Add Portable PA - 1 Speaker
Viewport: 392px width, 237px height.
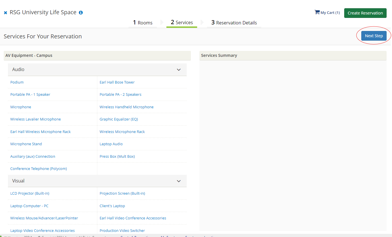(30, 94)
